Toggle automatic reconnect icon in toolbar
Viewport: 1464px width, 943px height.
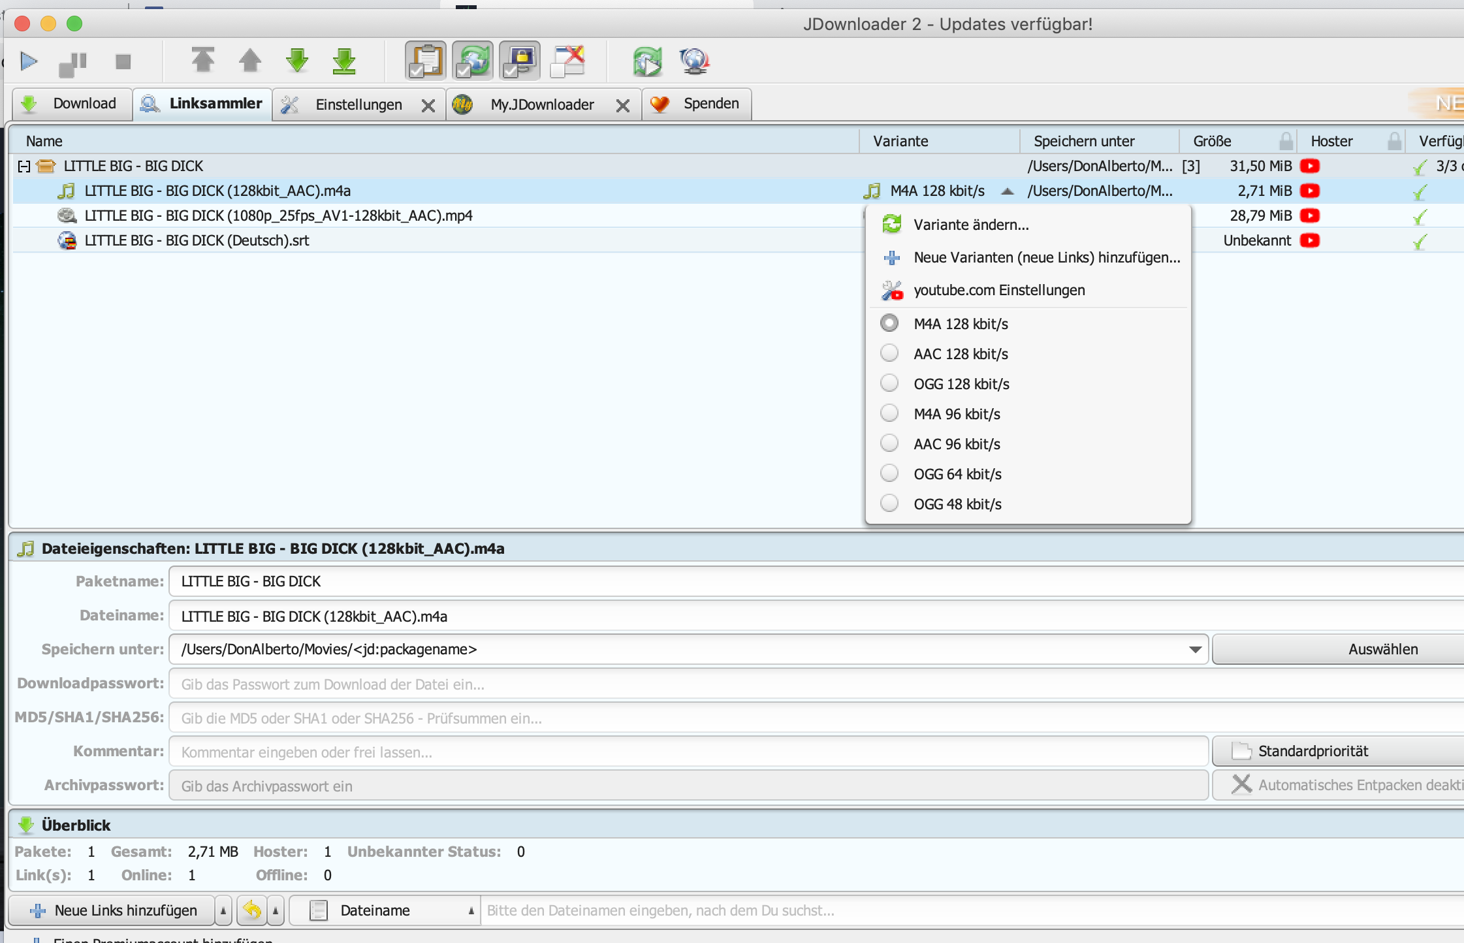pyautogui.click(x=473, y=61)
